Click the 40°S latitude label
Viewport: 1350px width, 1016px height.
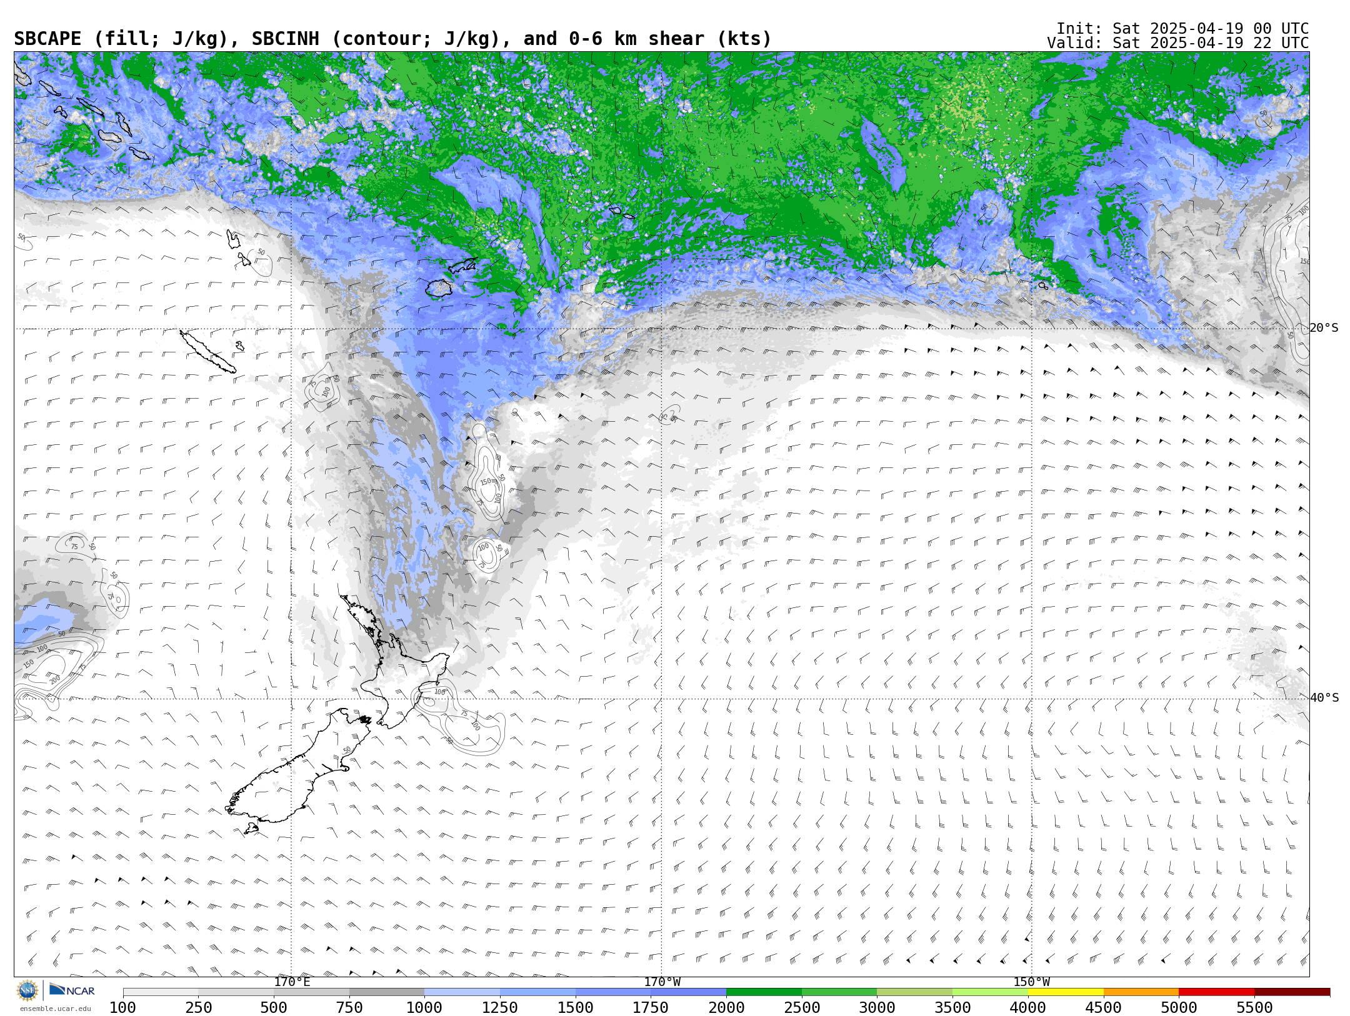(x=1324, y=698)
